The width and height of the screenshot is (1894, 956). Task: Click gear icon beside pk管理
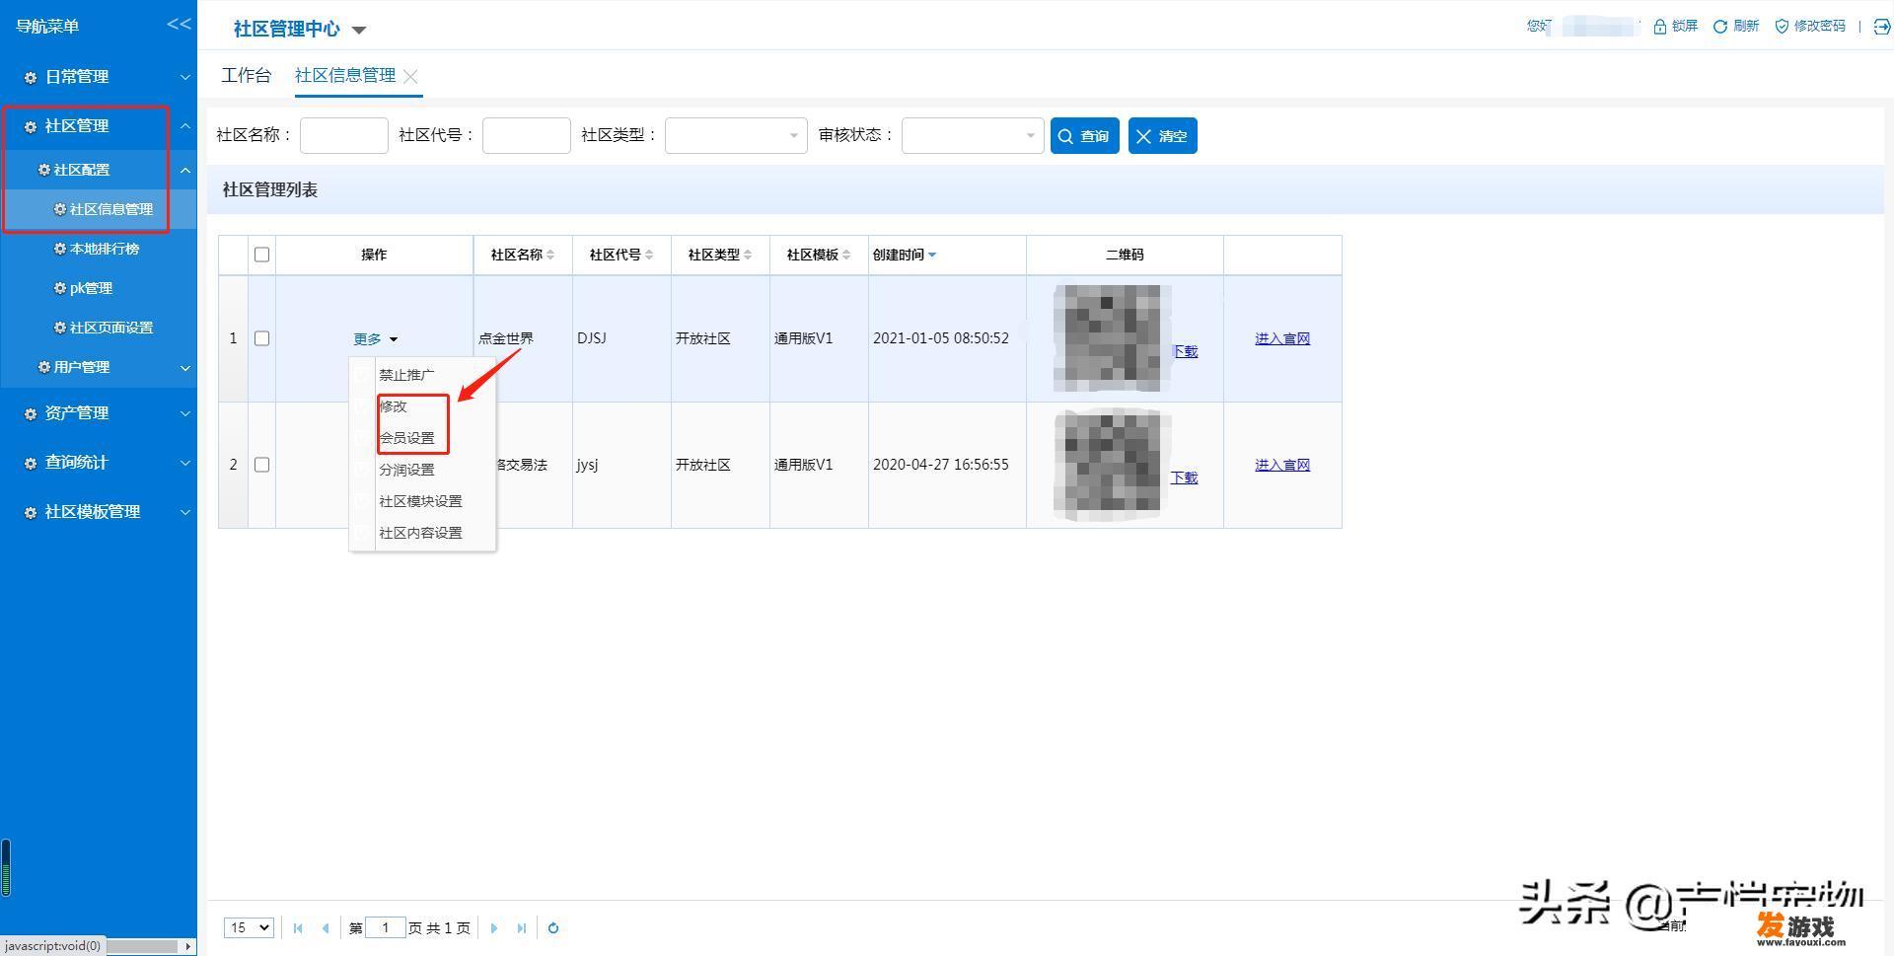[x=60, y=288]
